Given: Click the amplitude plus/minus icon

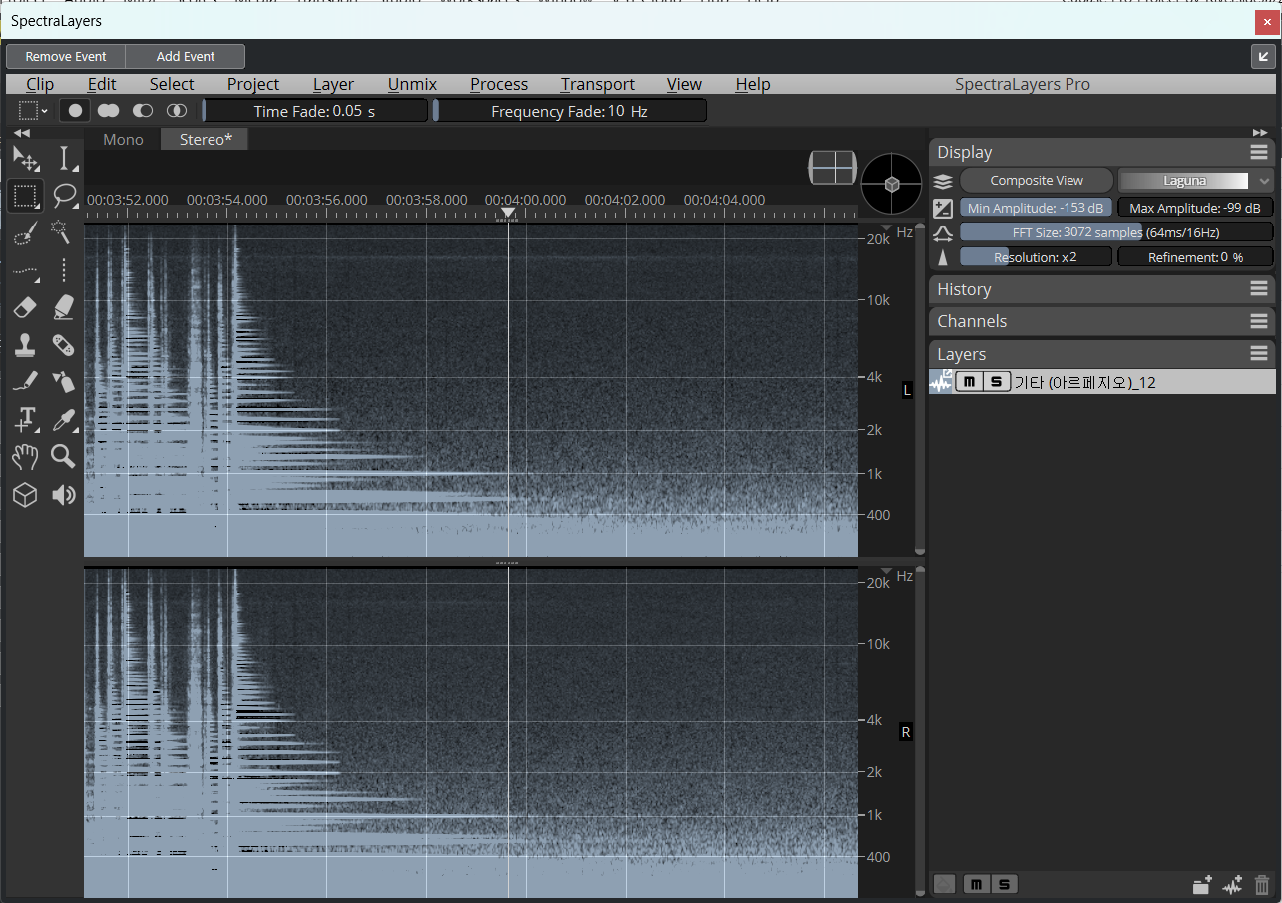Looking at the screenshot, I should point(943,208).
